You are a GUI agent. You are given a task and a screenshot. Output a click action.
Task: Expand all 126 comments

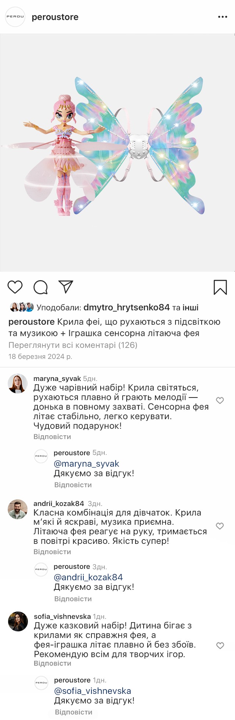pos(73,345)
